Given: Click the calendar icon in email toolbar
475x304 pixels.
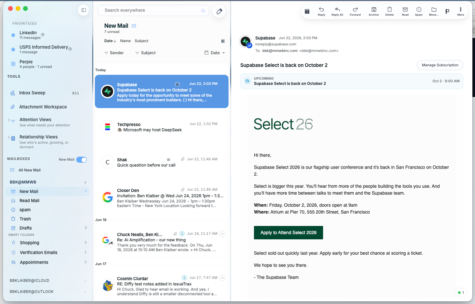Looking at the screenshot, I should click(307, 11).
